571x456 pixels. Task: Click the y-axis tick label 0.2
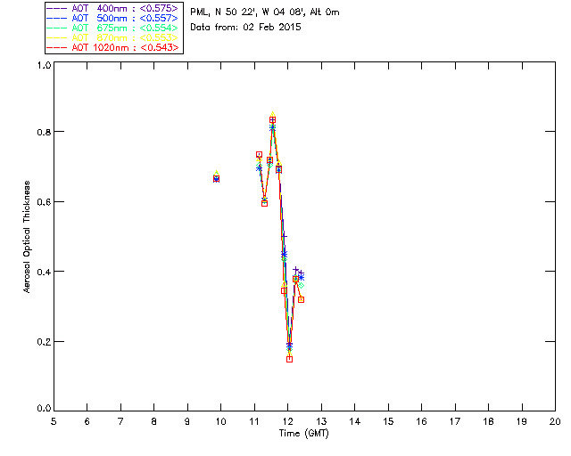(44, 342)
